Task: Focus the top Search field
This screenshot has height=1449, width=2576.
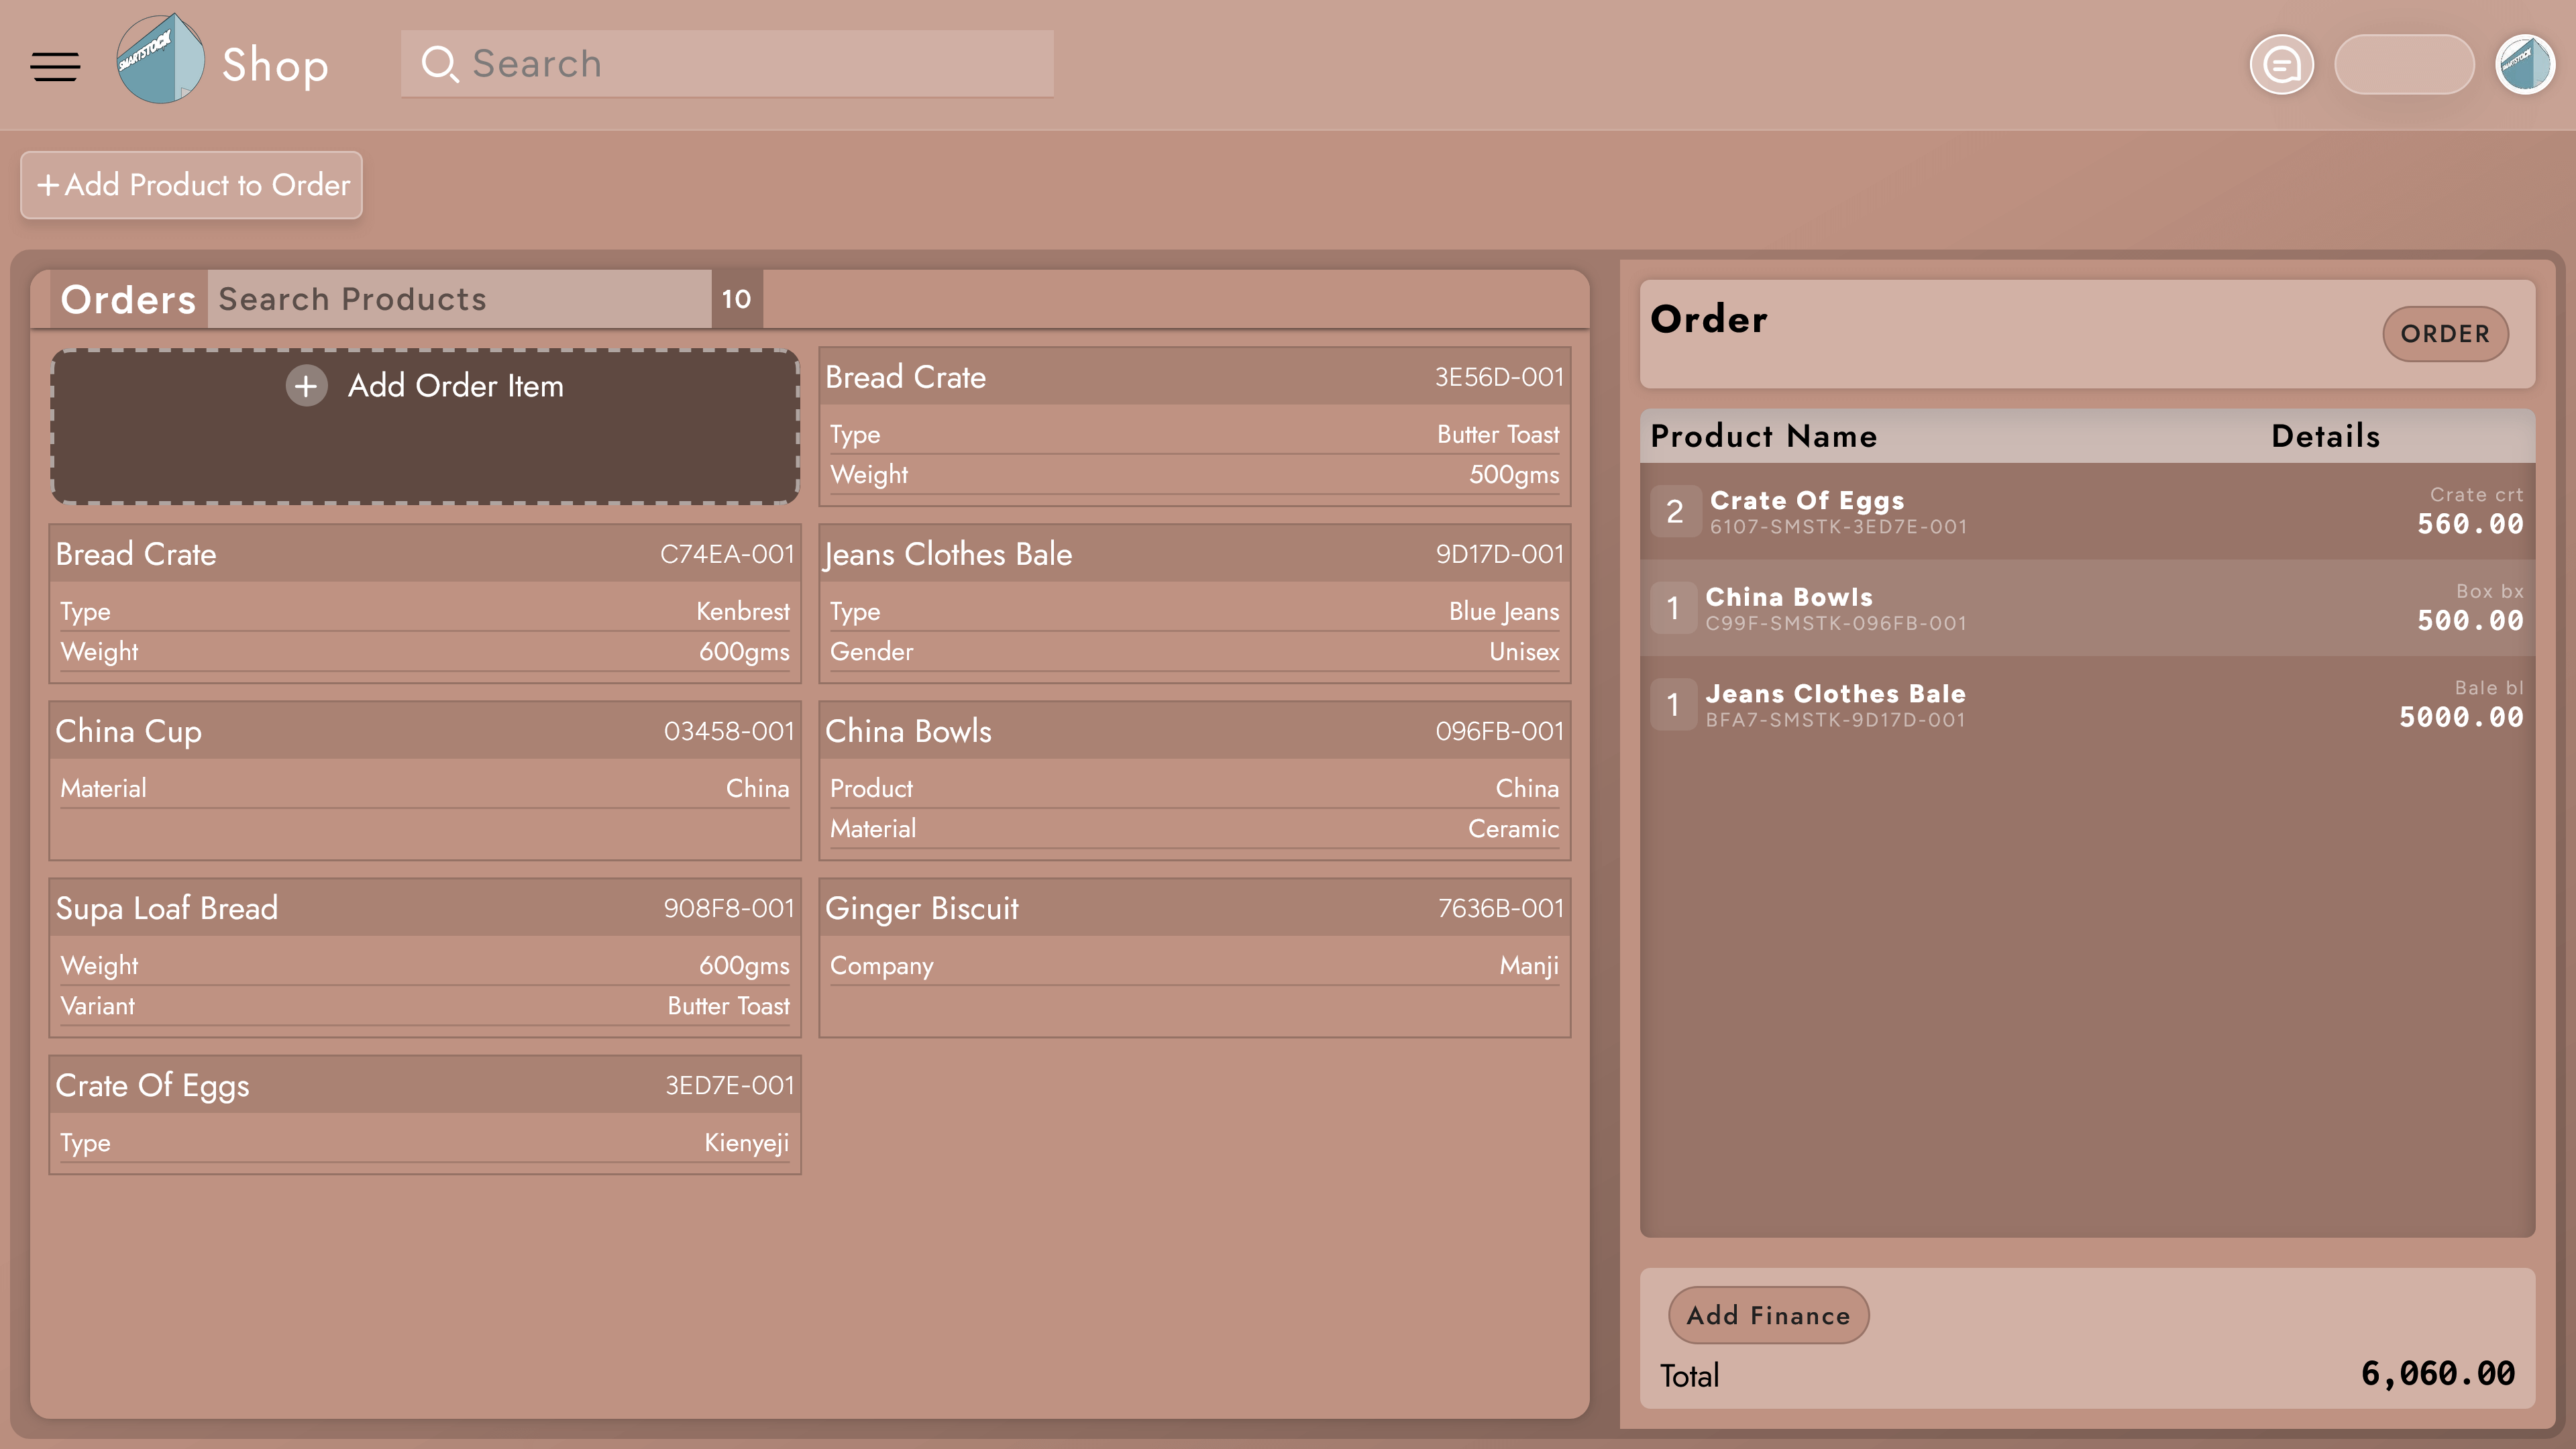Action: (750, 64)
